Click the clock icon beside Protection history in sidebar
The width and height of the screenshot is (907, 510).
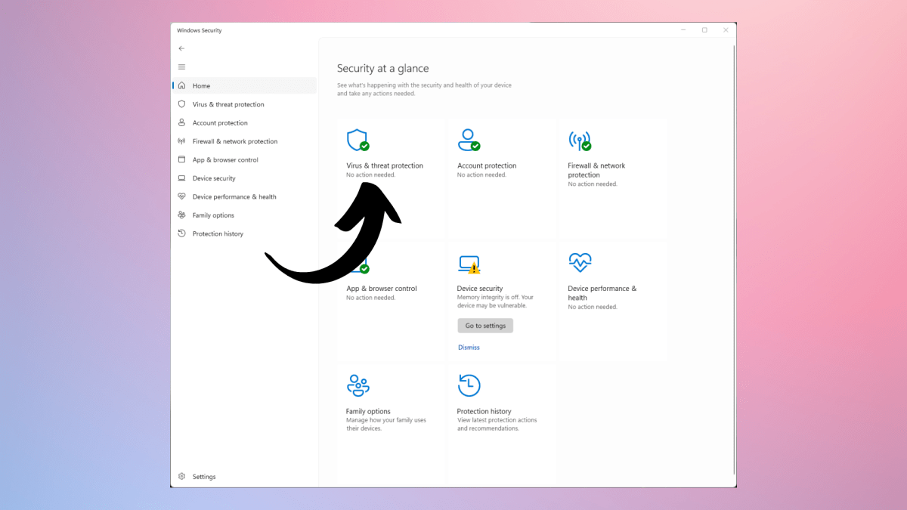point(181,233)
